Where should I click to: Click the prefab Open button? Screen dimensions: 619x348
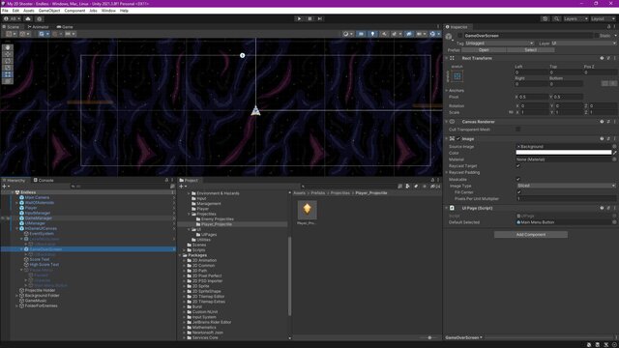[x=484, y=50]
